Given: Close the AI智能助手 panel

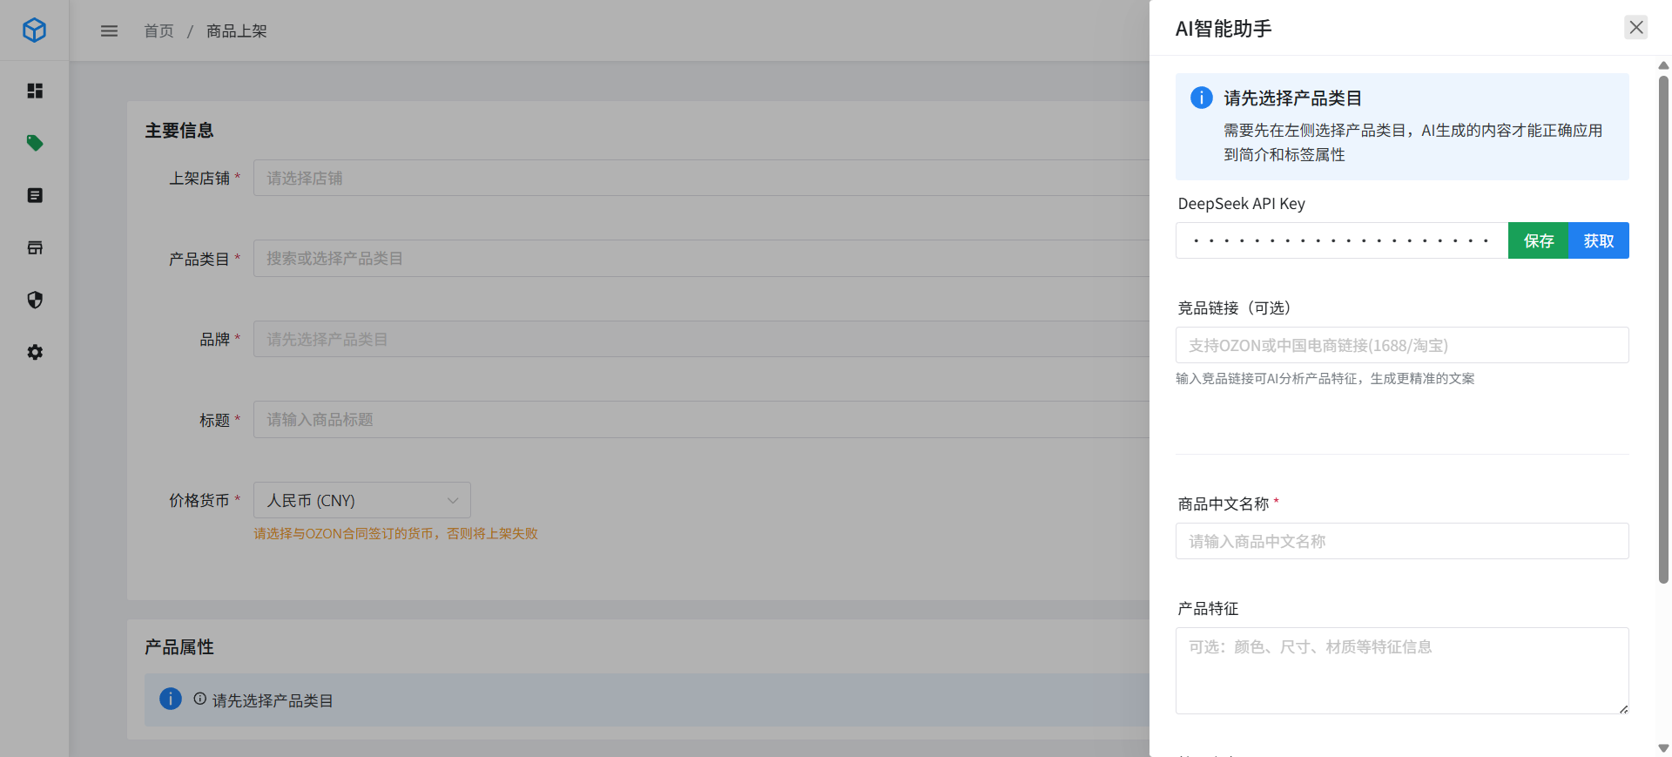Looking at the screenshot, I should (1636, 28).
